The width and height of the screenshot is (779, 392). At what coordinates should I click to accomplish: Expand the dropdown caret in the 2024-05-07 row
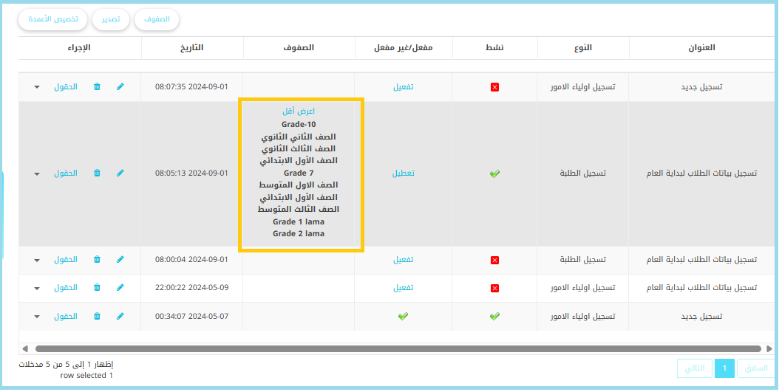tap(37, 316)
